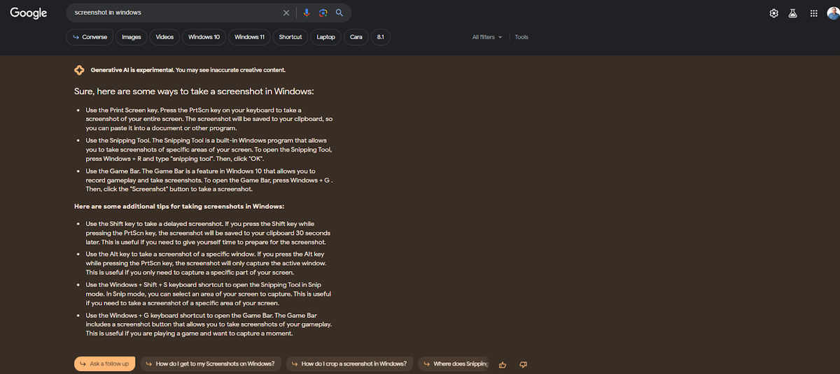Clear the search box text
This screenshot has height=374, width=840.
(x=286, y=13)
